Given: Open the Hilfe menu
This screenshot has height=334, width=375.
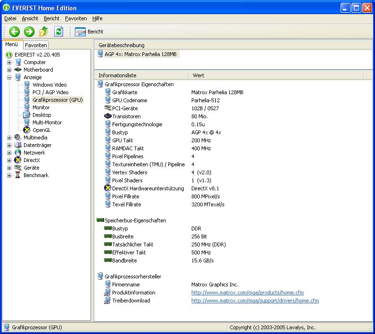Looking at the screenshot, I should pyautogui.click(x=98, y=18).
